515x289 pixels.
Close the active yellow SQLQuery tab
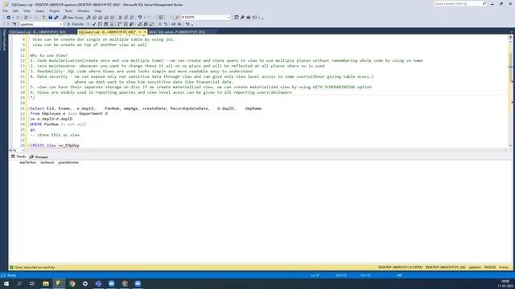tap(145, 32)
